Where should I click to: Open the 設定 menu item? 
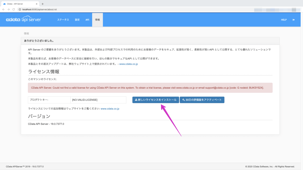77,20
